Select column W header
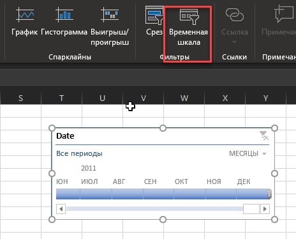The width and height of the screenshot is (296, 239). point(184,98)
